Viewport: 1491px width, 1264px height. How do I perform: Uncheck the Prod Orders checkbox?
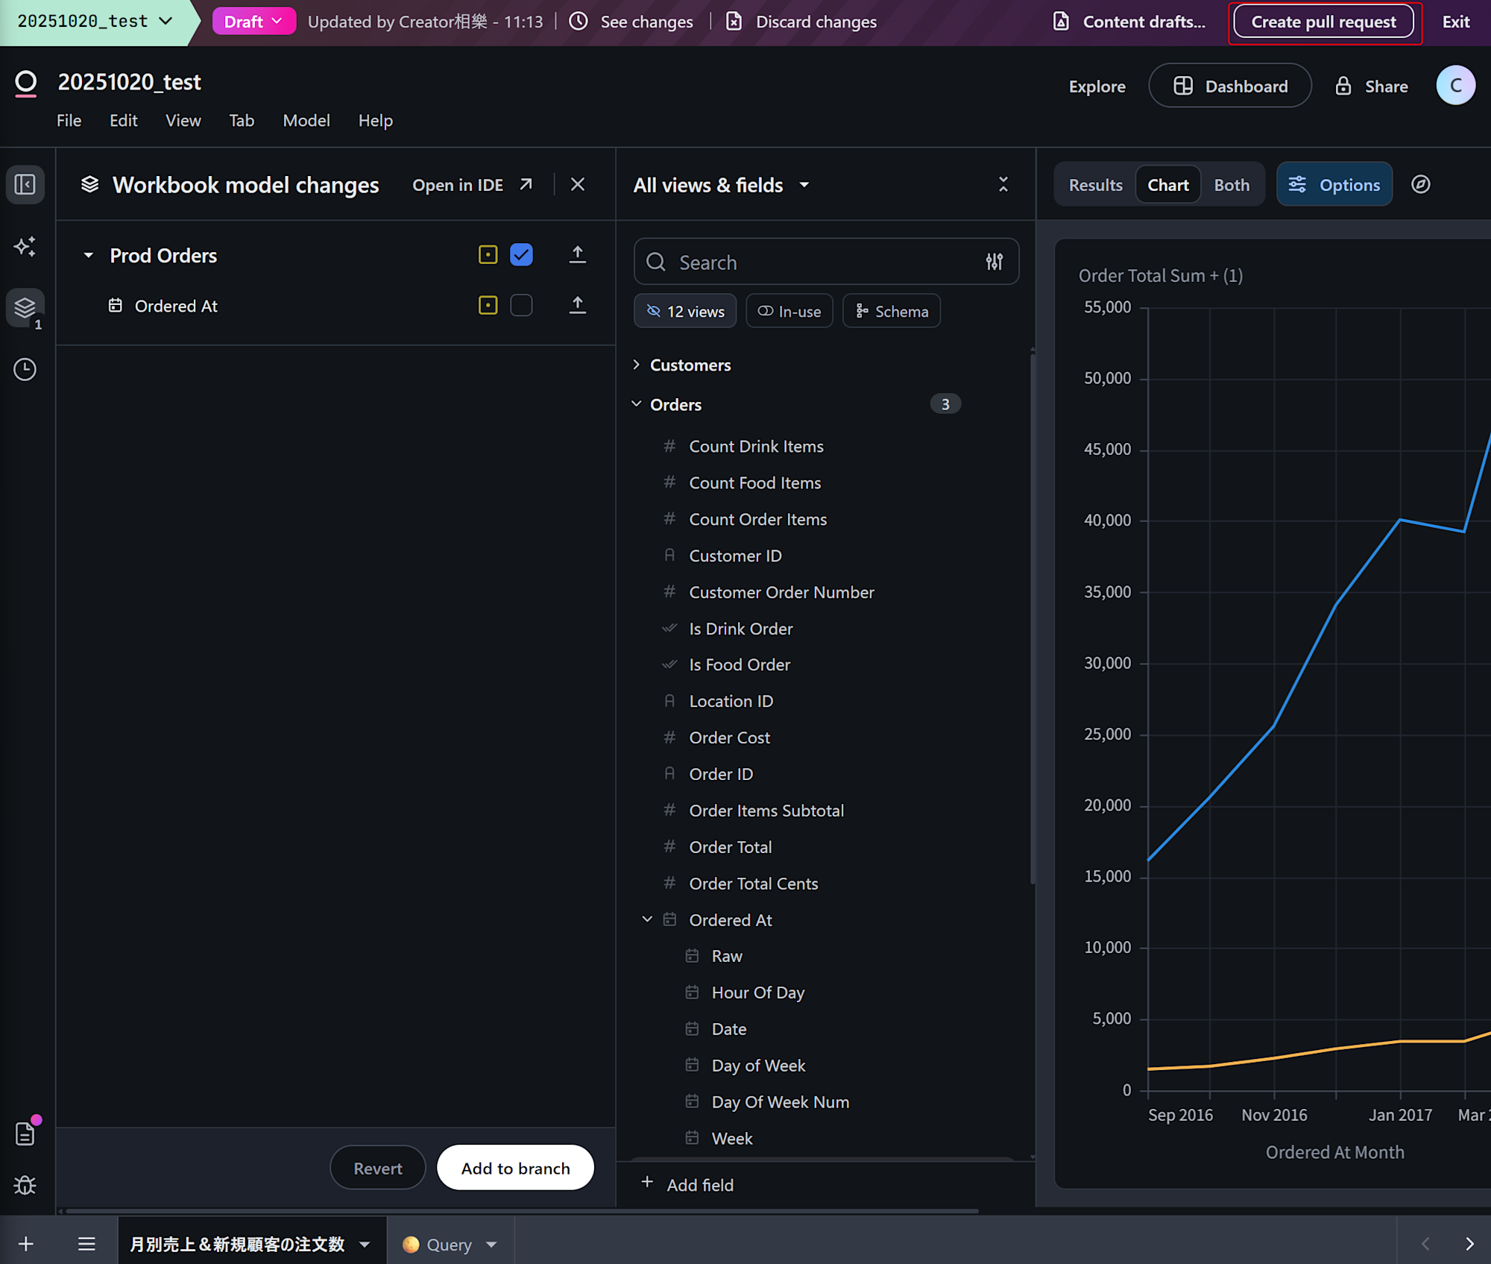point(521,255)
